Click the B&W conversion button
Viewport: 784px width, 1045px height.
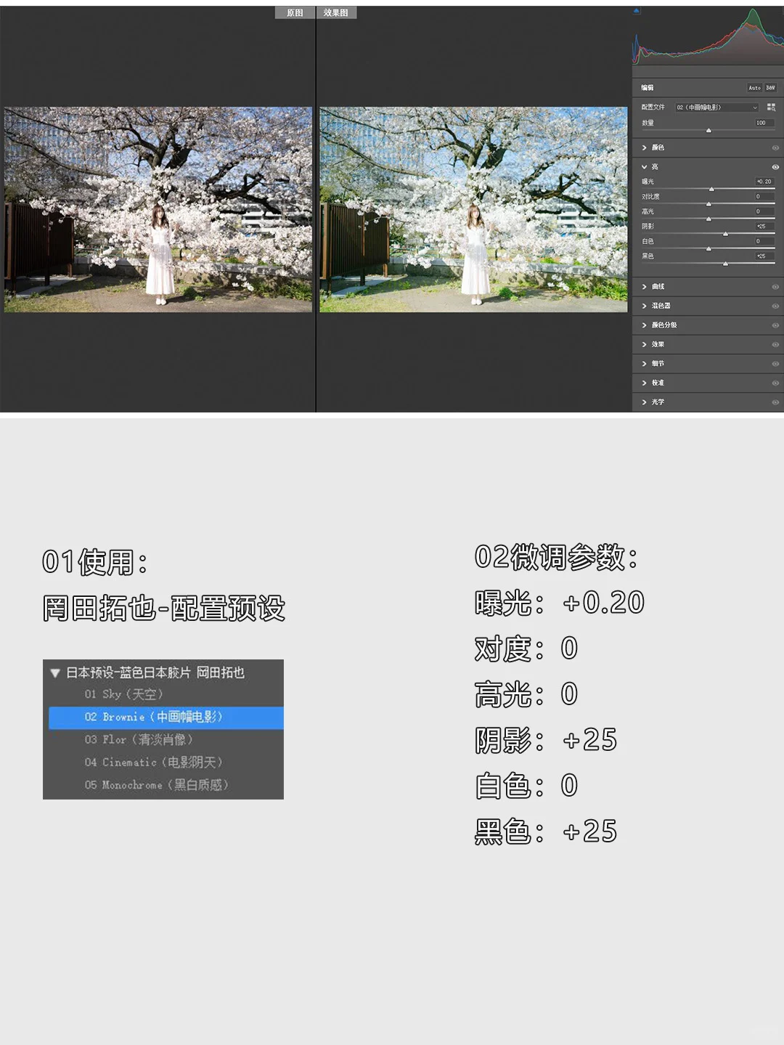click(770, 88)
